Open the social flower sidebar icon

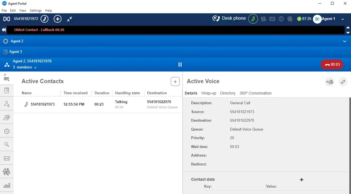[x=7, y=172]
